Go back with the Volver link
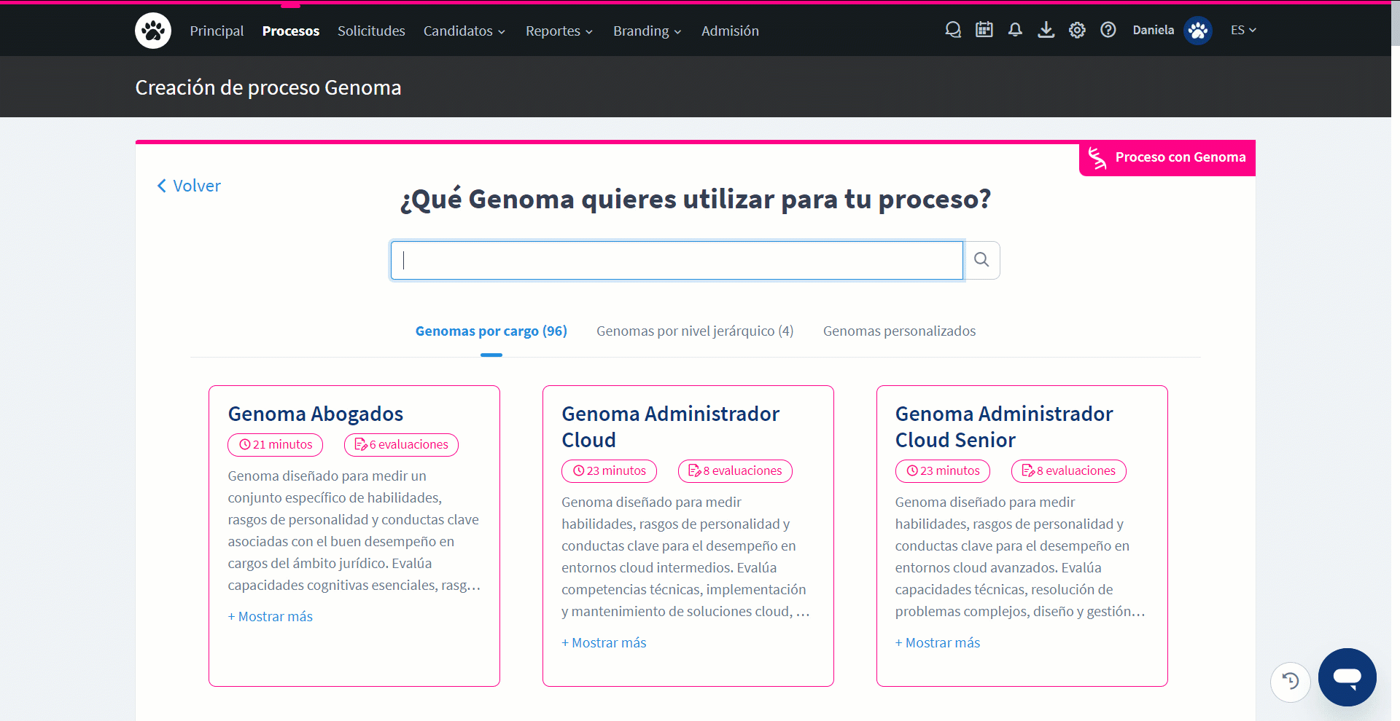 pyautogui.click(x=189, y=186)
